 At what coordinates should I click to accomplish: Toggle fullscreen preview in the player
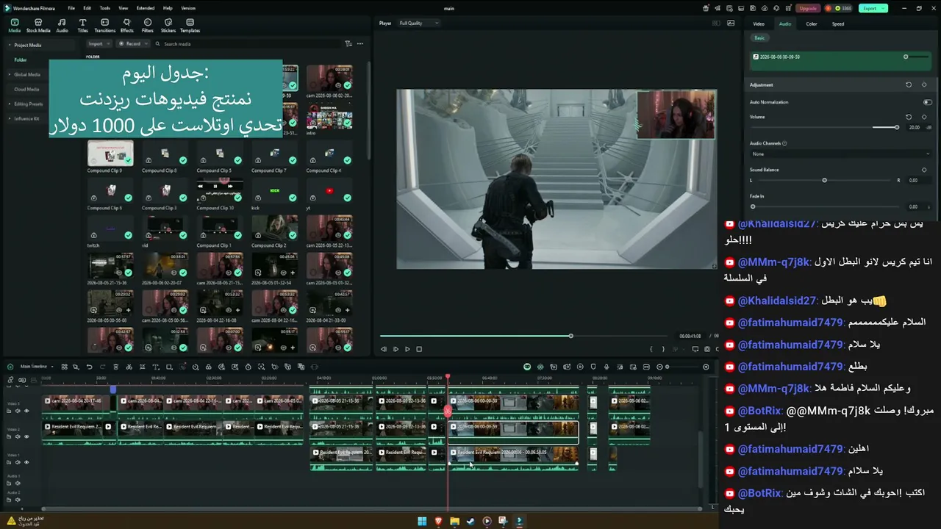click(x=695, y=349)
